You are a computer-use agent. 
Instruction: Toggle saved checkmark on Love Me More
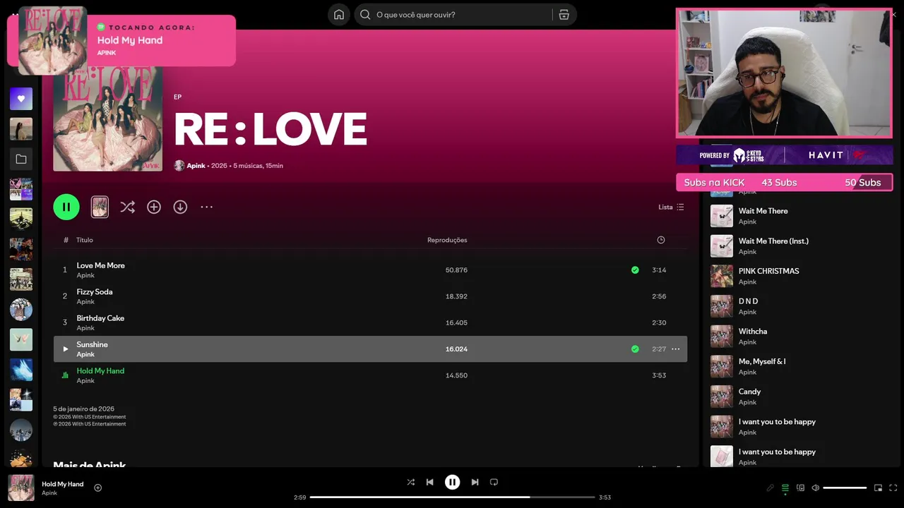635,270
